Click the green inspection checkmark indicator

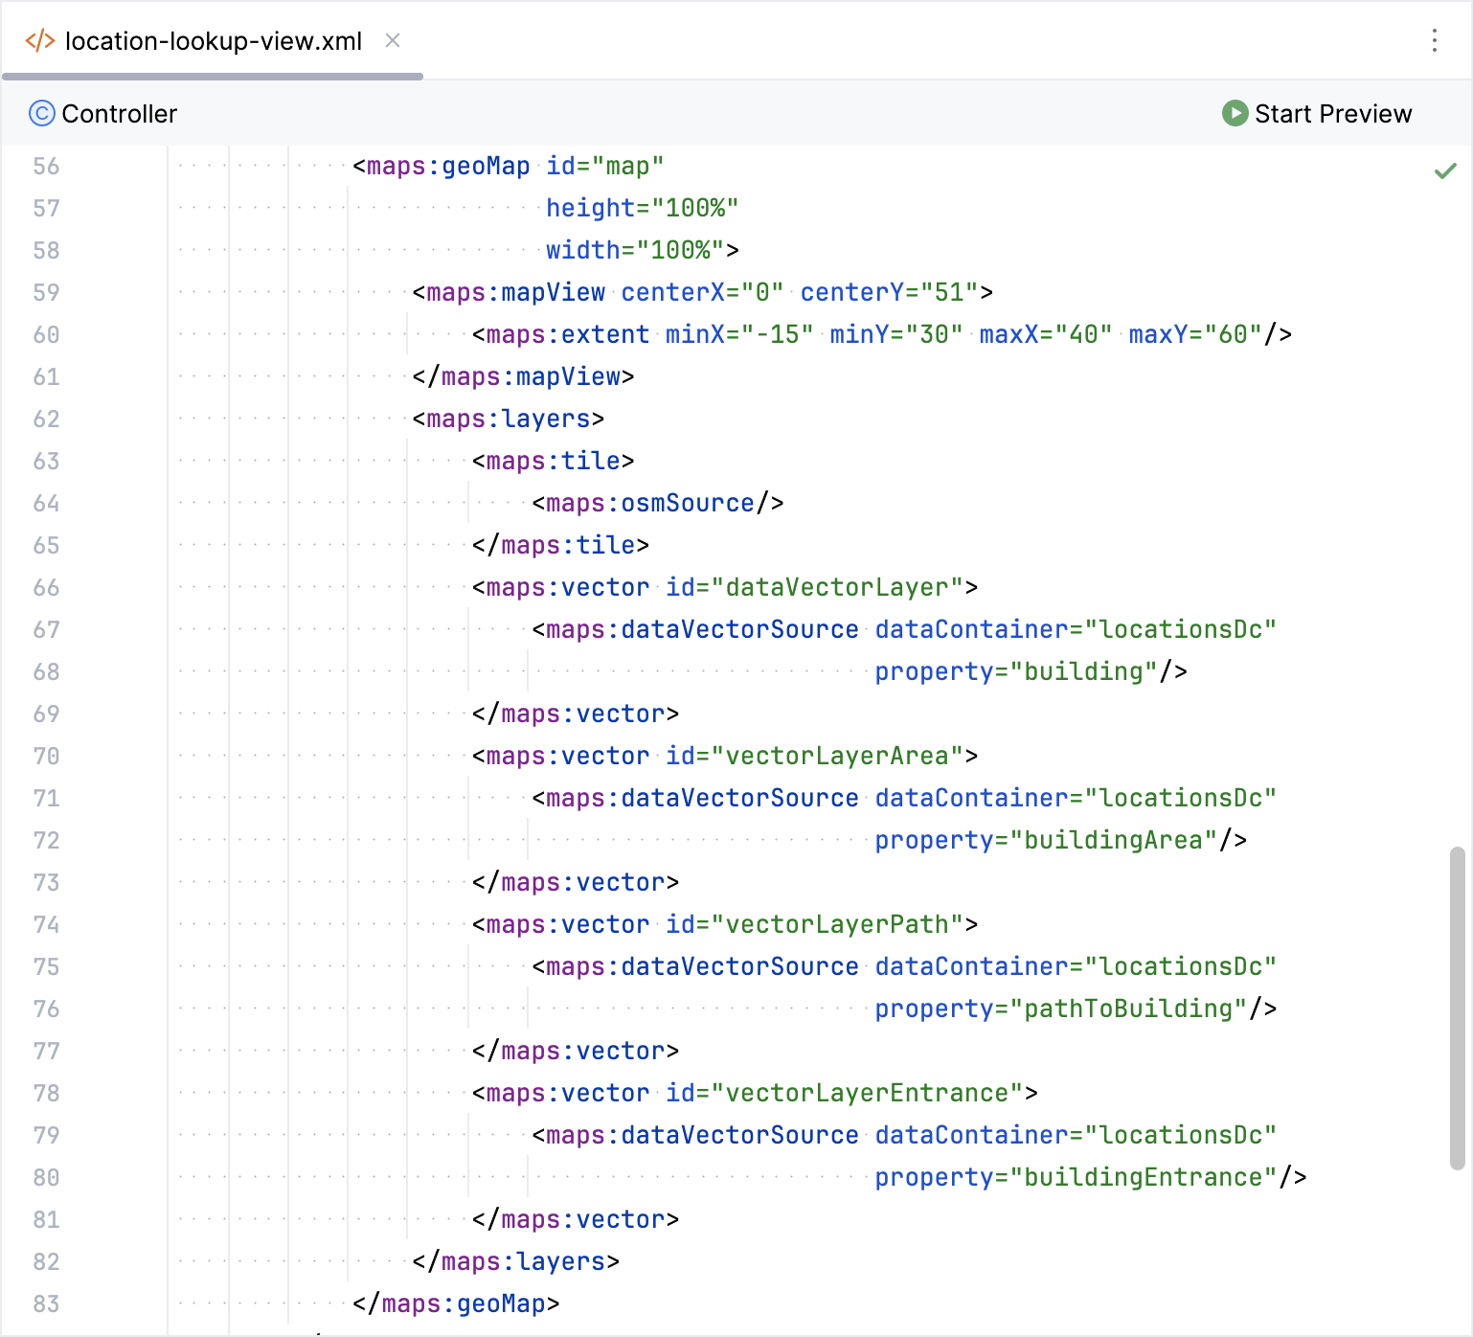pyautogui.click(x=1444, y=171)
